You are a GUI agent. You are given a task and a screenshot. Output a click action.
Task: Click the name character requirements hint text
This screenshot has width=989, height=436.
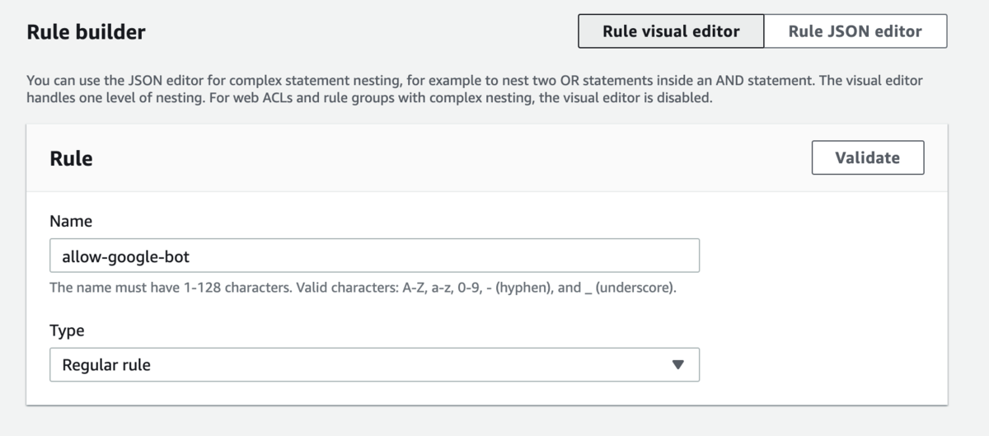(x=363, y=288)
